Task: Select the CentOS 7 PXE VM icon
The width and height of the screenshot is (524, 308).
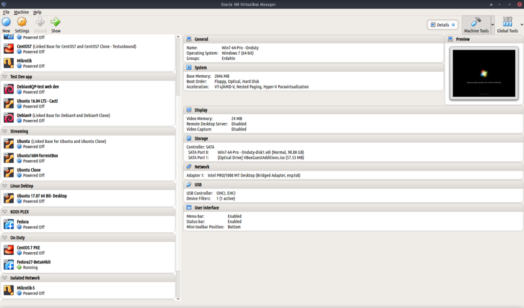Action: (9, 250)
